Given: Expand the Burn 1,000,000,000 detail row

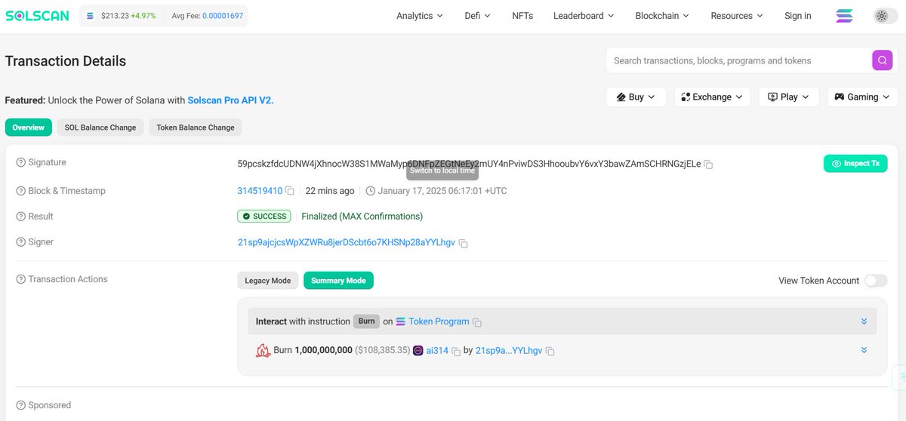Looking at the screenshot, I should point(864,350).
